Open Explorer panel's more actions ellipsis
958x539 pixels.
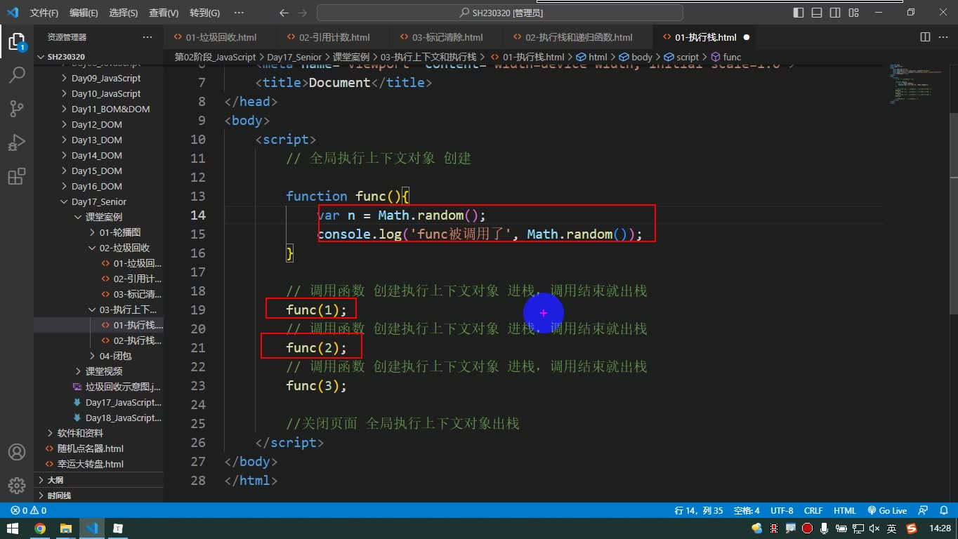(x=147, y=37)
